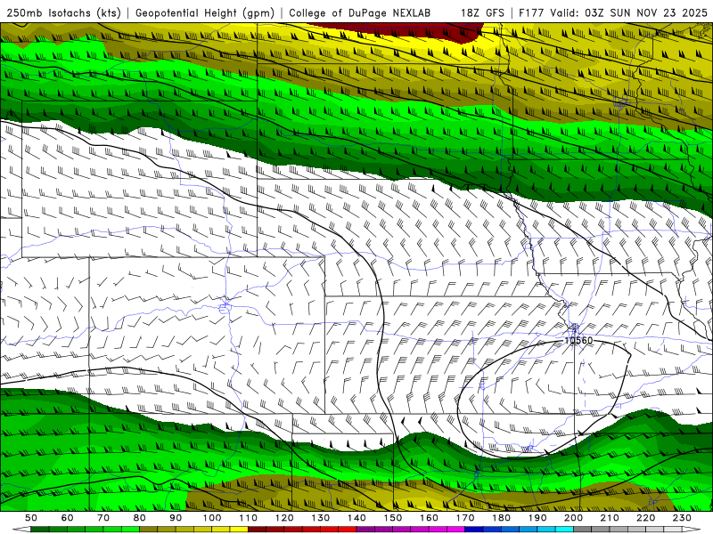Click the "F177 Valid: 03Z SUN NOV 23 2025" text
713x534 pixels.
[x=613, y=12]
